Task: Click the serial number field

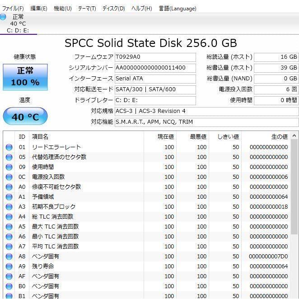Action: tap(155, 68)
